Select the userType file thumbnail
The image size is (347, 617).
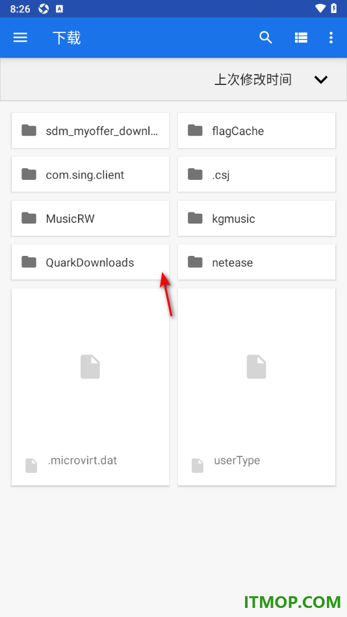pos(257,367)
